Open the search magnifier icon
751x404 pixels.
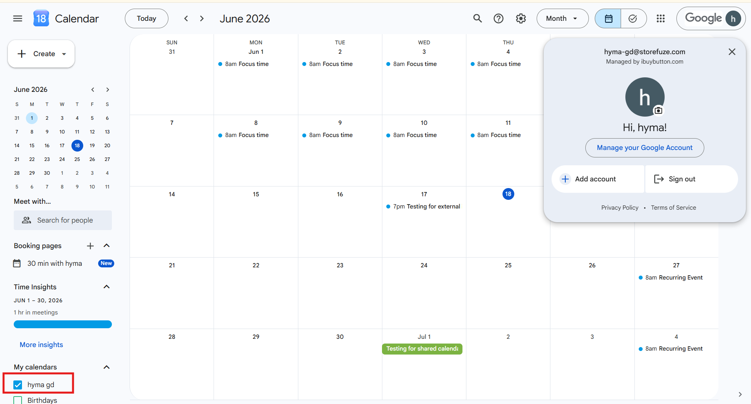(x=477, y=18)
